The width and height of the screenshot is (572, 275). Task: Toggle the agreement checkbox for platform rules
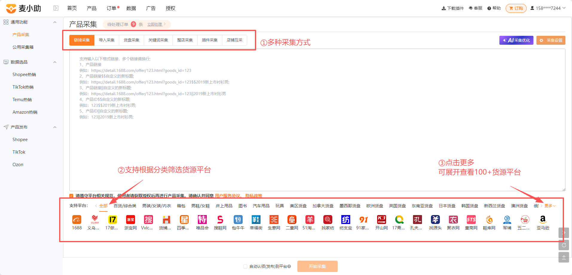point(71,196)
